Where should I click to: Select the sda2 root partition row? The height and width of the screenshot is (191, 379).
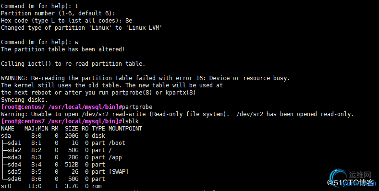(57, 150)
